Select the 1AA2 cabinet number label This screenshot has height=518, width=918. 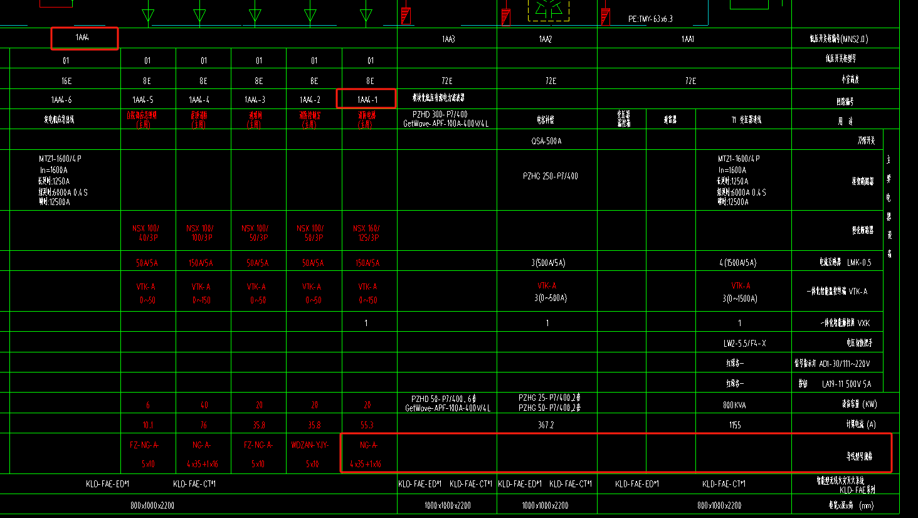pyautogui.click(x=546, y=39)
